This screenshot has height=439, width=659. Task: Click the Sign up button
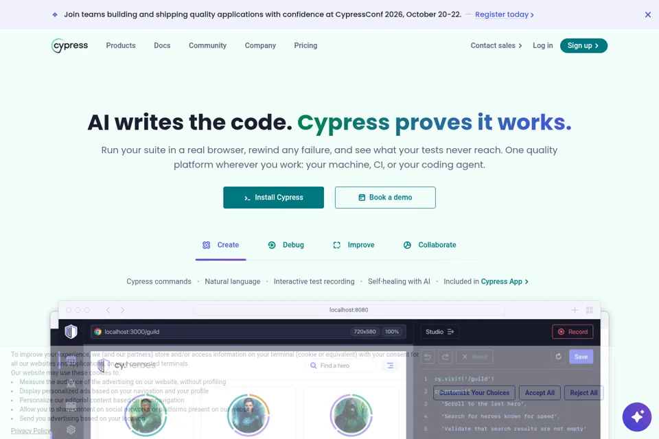[x=583, y=46]
